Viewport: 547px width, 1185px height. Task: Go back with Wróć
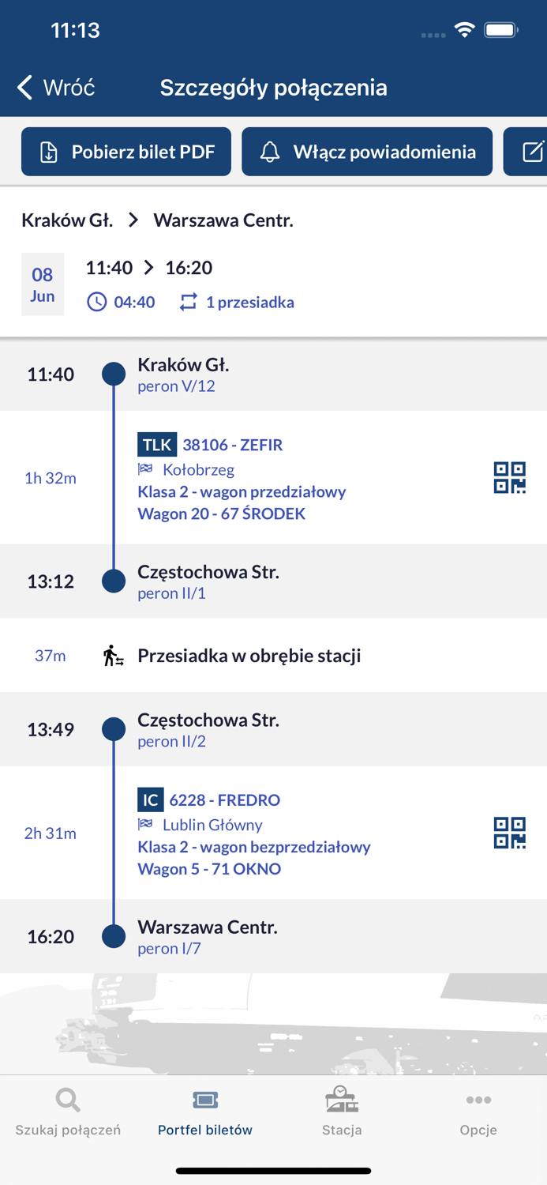57,88
